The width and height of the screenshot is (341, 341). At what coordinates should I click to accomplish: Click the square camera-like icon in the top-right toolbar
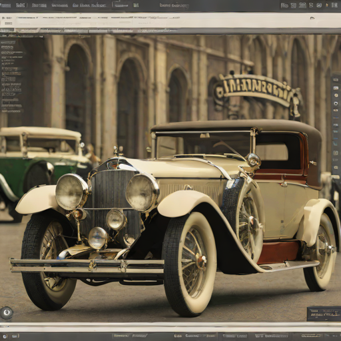point(294,5)
